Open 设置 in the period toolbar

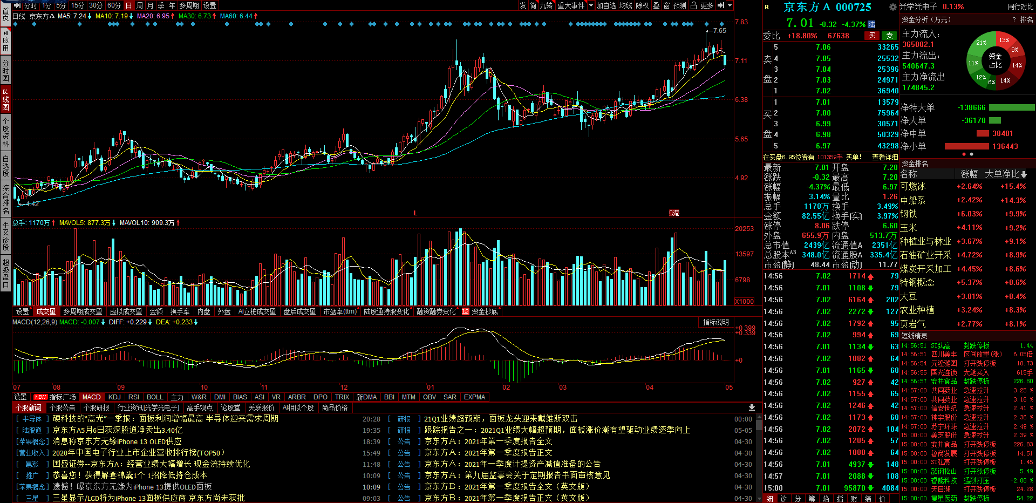click(209, 5)
